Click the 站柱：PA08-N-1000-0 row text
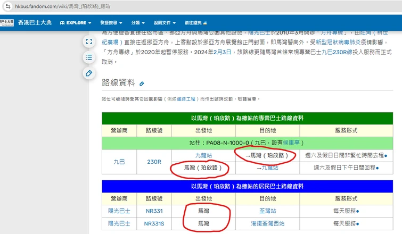Image resolution: width=402 pixels, height=234 pixels. point(247,143)
